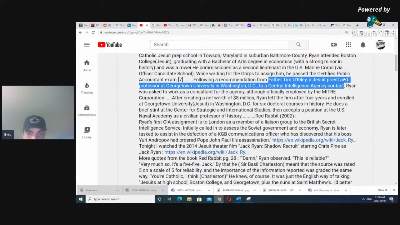Image resolution: width=400 pixels, height=225 pixels.
Task: Close the active YouTube tab
Action: [x=147, y=25]
